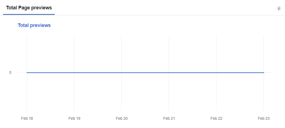The image size is (285, 128).
Task: Click the Feb 21 date label
Action: coord(169,118)
